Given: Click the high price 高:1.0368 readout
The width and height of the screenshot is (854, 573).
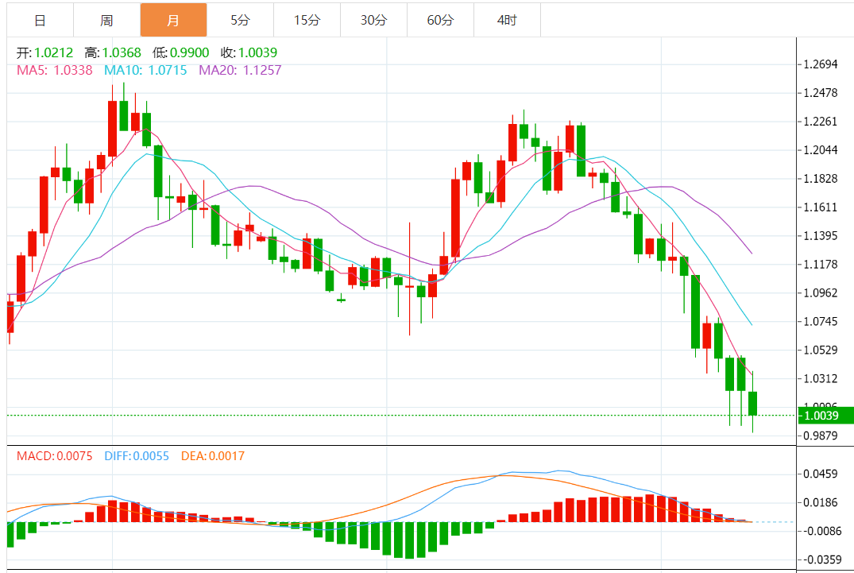Looking at the screenshot, I should 113,53.
